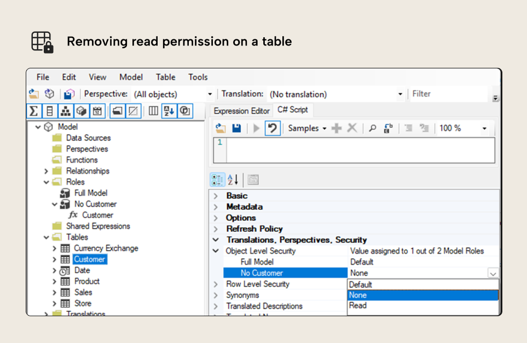527x343 pixels.
Task: Toggle the calendar icon in the tree toolbar
Action: [97, 111]
